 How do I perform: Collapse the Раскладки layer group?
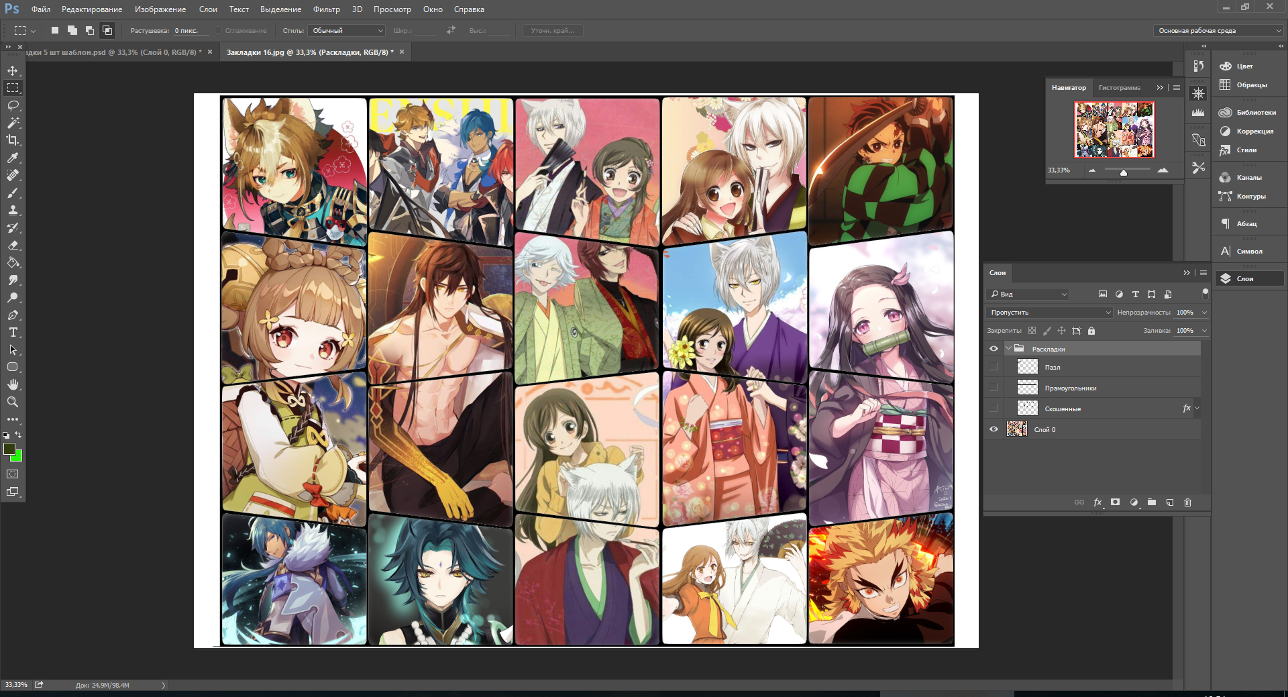pyautogui.click(x=1008, y=349)
